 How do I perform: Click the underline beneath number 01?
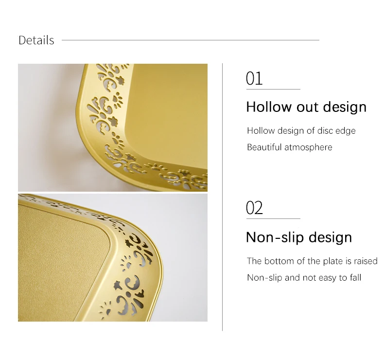(x=273, y=89)
